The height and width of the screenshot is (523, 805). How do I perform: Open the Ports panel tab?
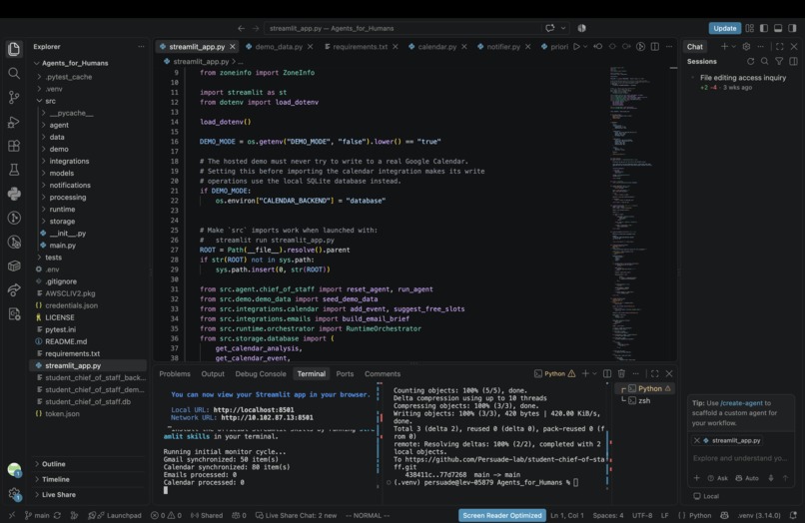(345, 373)
